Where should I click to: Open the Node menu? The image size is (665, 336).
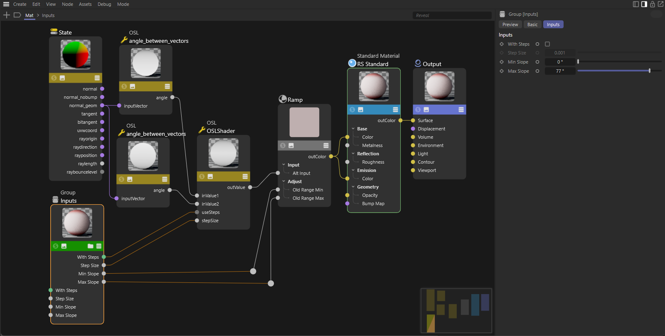[67, 4]
